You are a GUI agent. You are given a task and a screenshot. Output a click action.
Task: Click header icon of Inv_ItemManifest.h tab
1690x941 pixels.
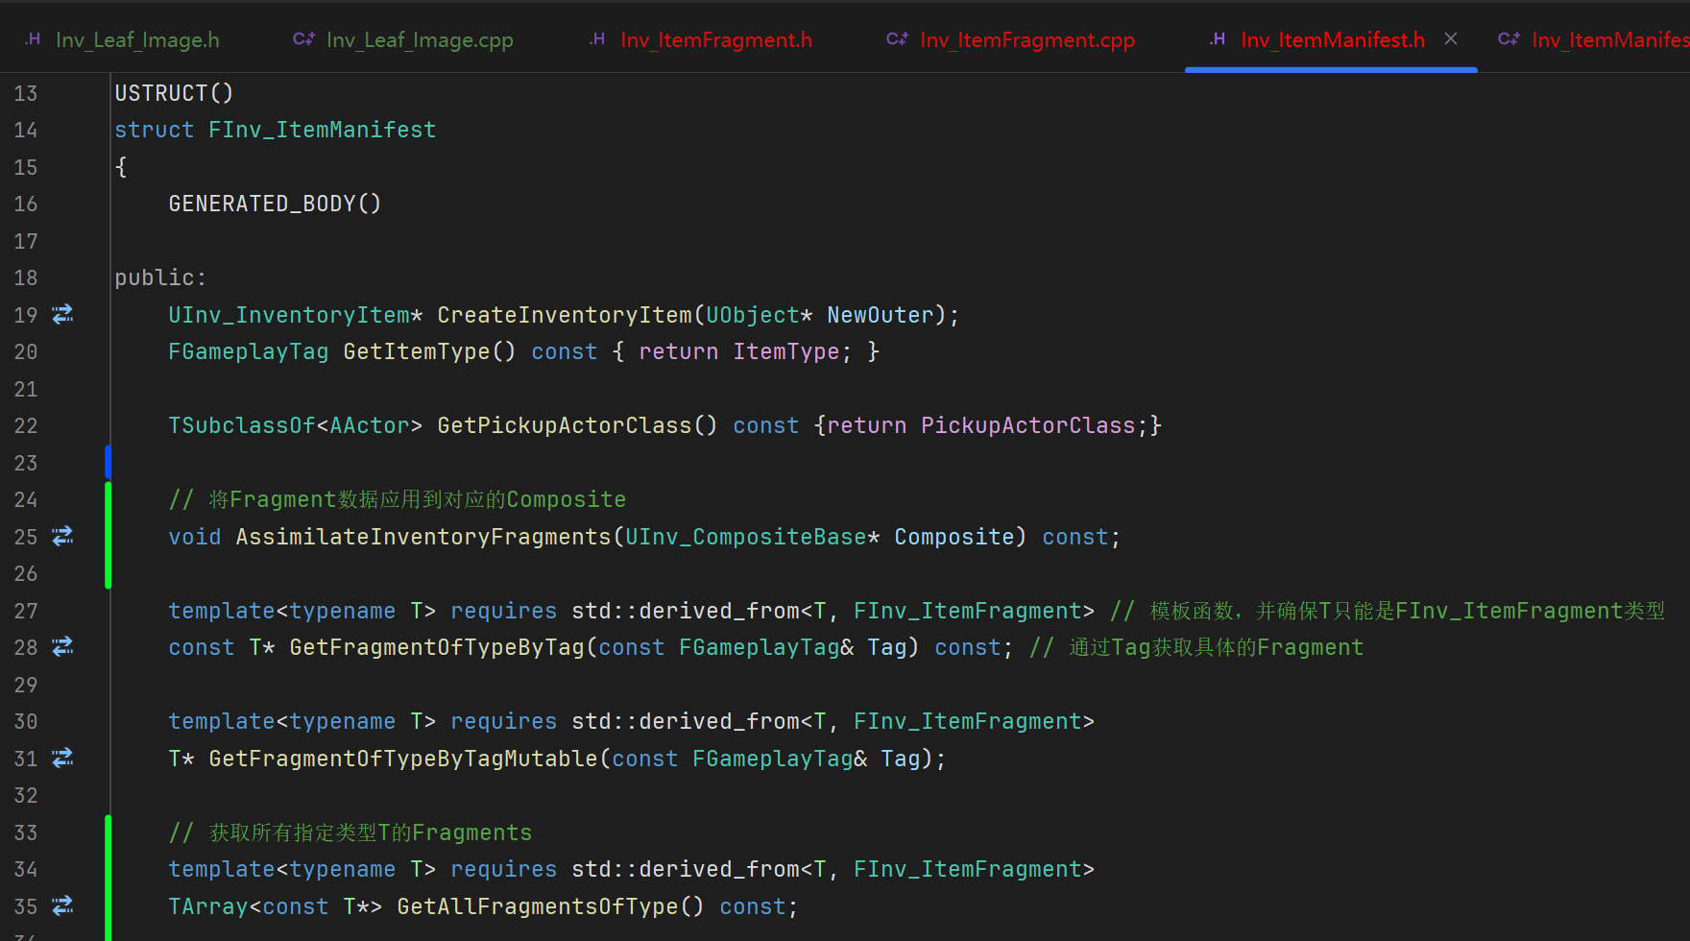click(x=1218, y=39)
